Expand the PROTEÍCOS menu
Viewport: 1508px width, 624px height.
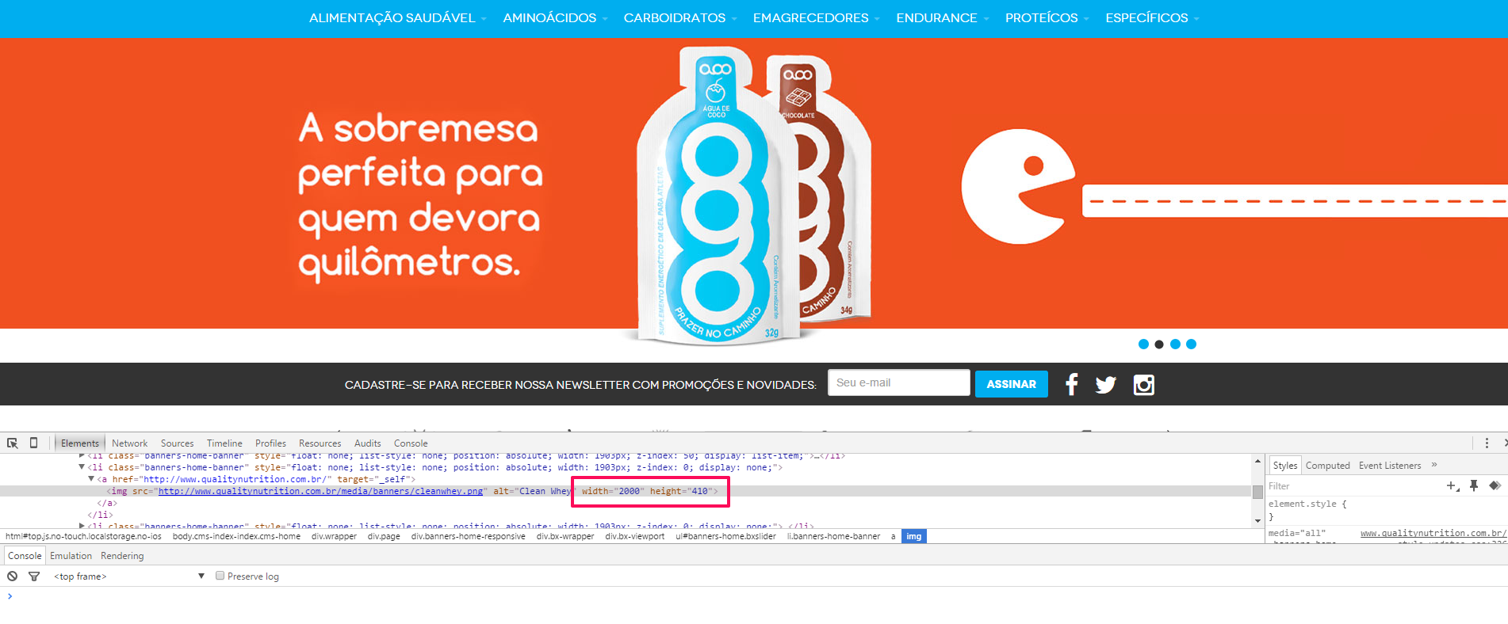coord(1047,17)
